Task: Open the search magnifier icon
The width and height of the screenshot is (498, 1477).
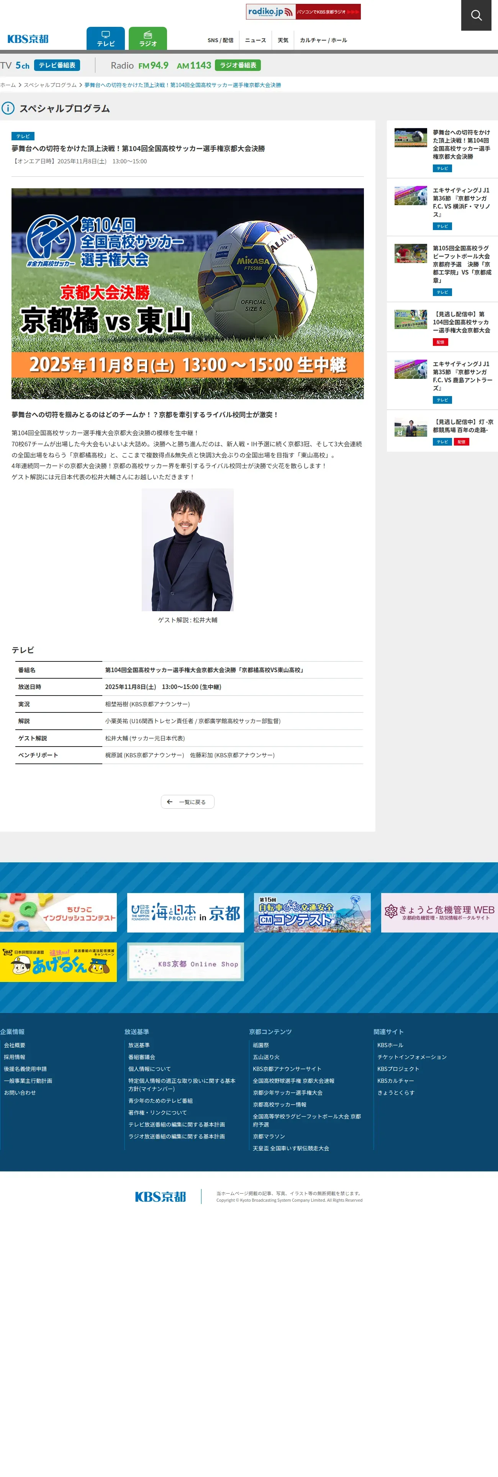Action: click(x=476, y=15)
